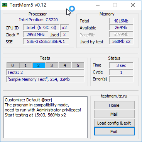
Task: Select test block 0
Action: pos(13,65)
